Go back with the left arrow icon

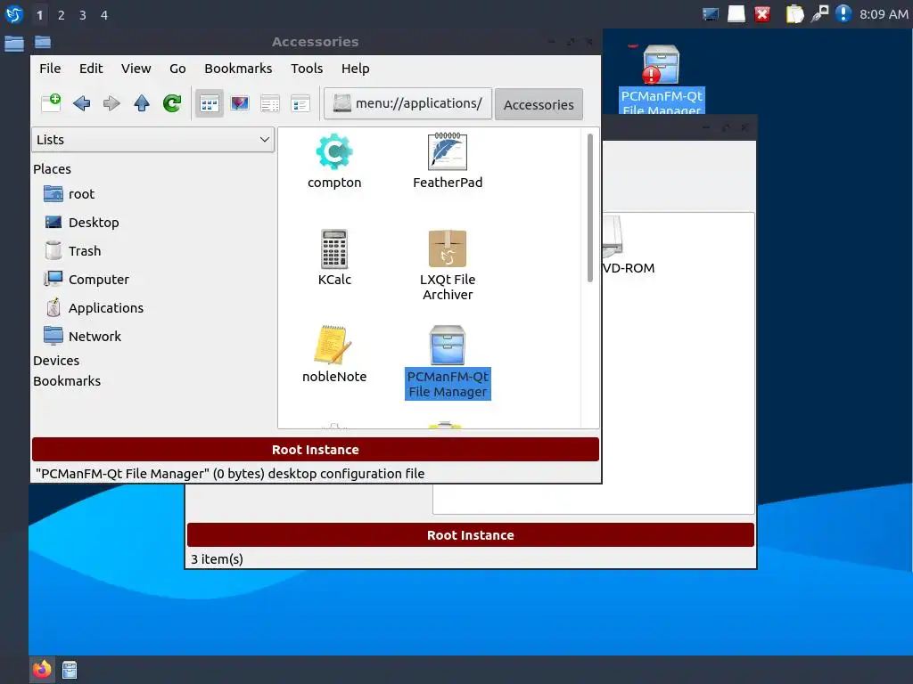pos(81,103)
